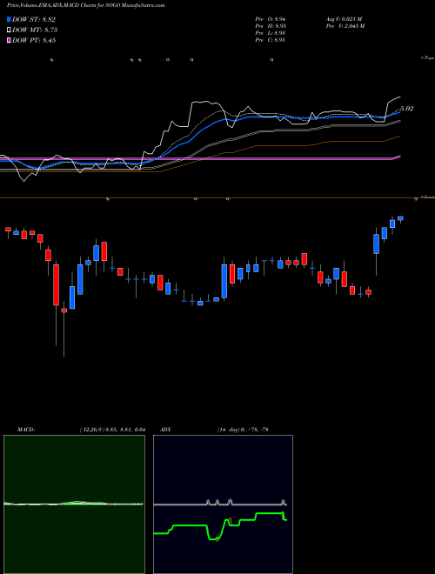This screenshot has height=574, width=435.
Task: Open the dark blue ADX indicator chart panel
Action: [223, 504]
